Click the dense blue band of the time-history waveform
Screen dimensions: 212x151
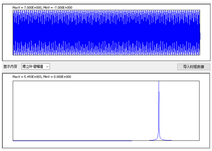point(107,32)
